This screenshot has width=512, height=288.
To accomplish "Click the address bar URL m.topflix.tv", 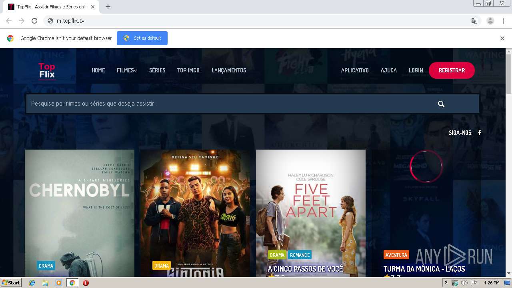I will pos(71,21).
